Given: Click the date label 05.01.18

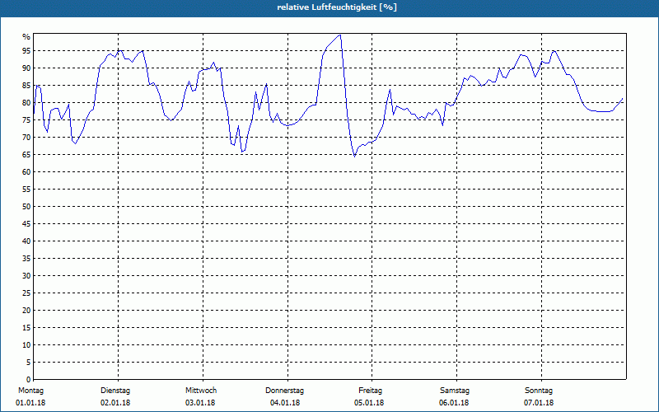Looking at the screenshot, I should click(369, 403).
